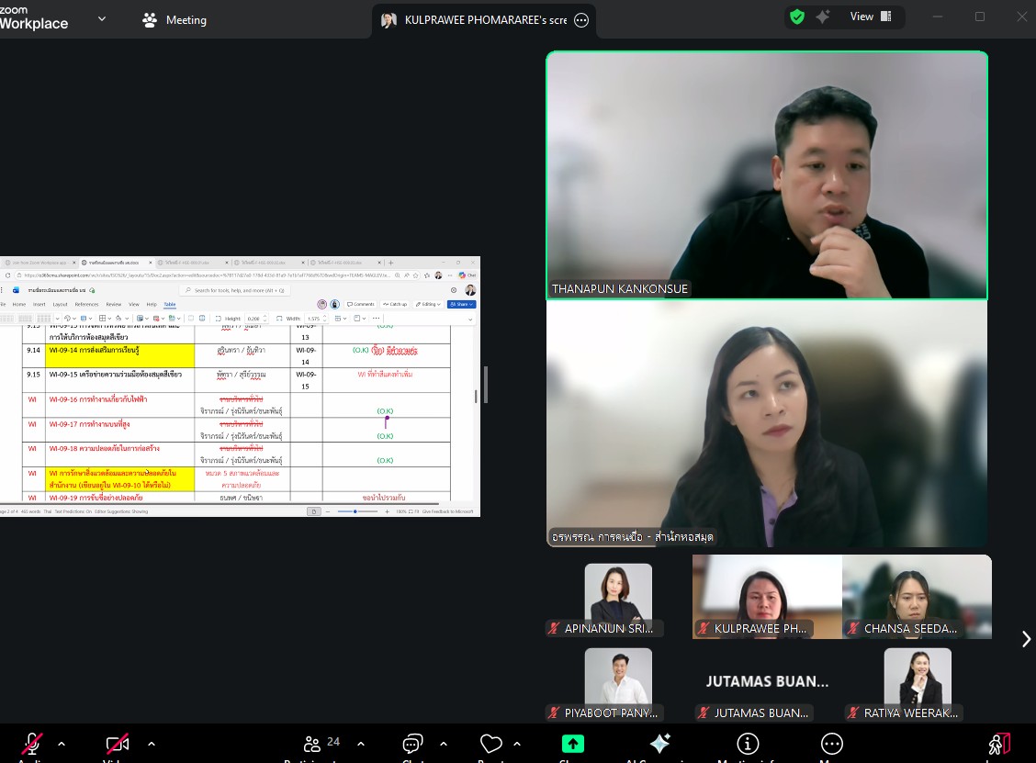This screenshot has height=763, width=1036.
Task: Expand video options arrow beside camera
Action: click(152, 744)
